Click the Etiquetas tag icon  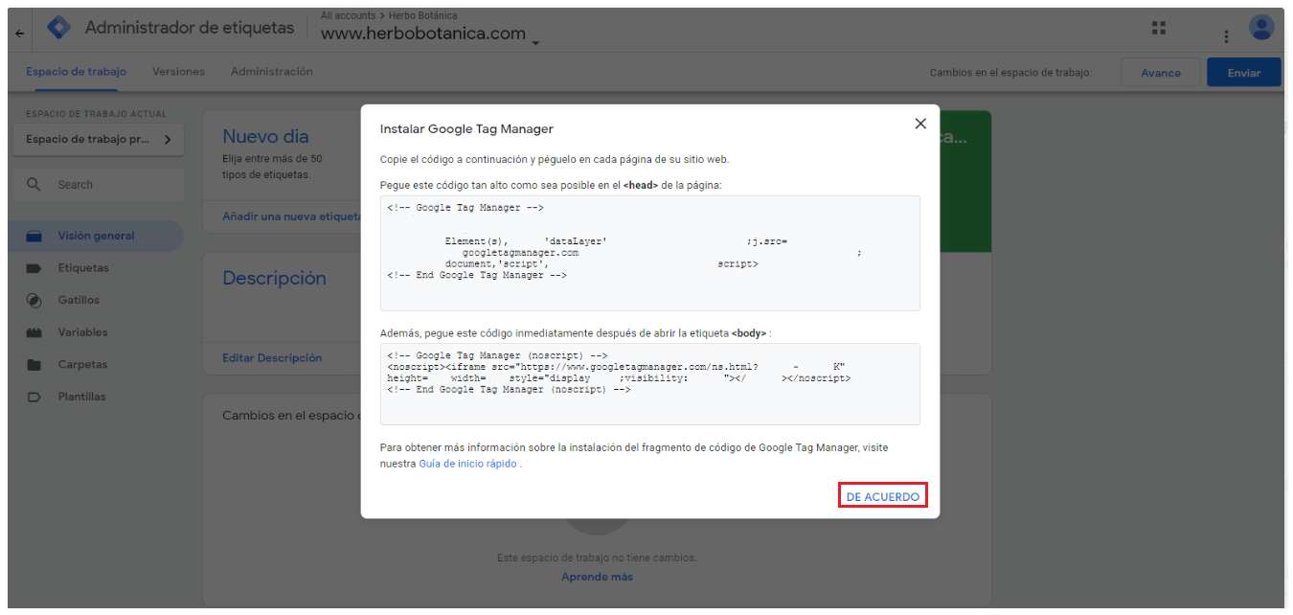(x=34, y=268)
